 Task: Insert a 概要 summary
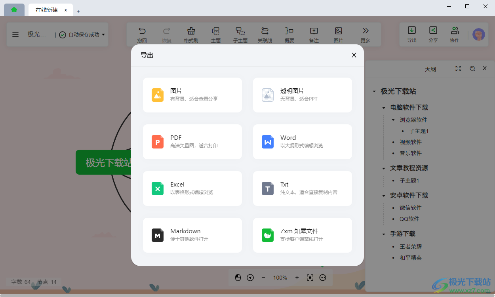289,34
